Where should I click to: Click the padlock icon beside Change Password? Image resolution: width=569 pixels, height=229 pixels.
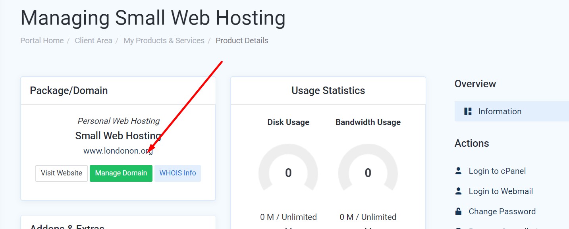(458, 211)
